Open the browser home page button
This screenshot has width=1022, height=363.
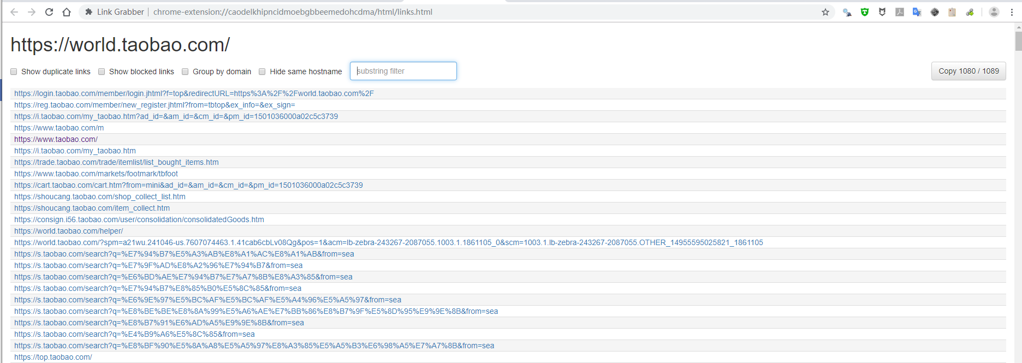67,12
